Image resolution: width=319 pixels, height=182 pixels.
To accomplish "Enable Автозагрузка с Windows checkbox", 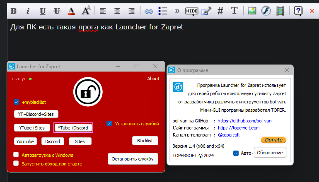I will [x=16, y=155].
